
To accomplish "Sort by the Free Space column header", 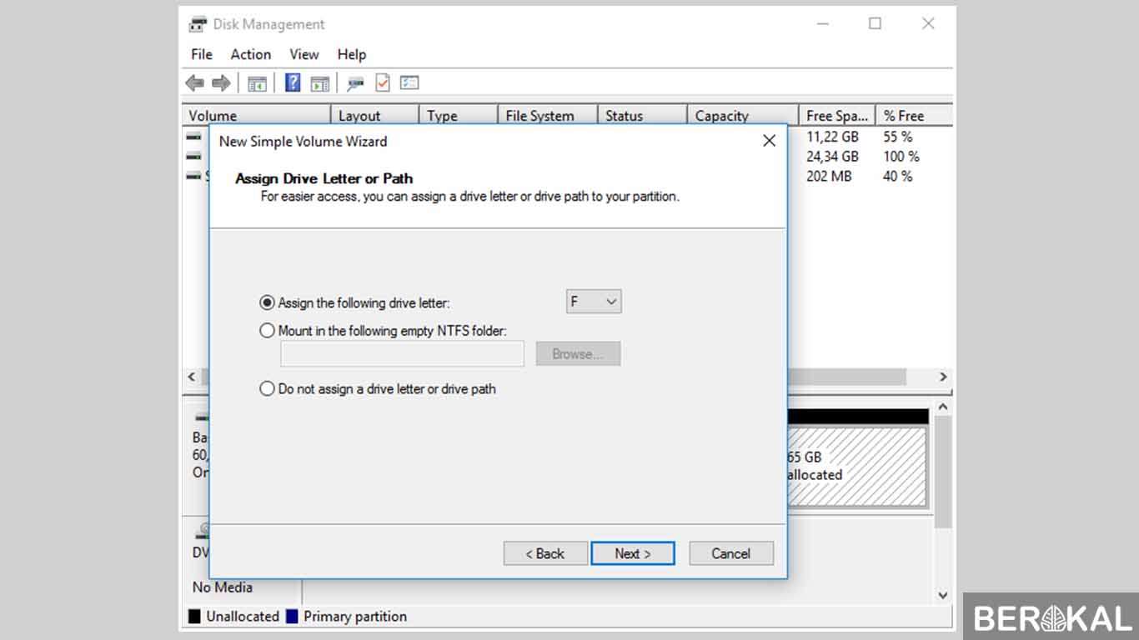I will tap(837, 116).
